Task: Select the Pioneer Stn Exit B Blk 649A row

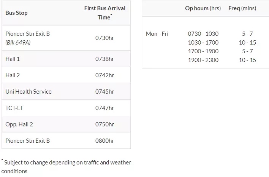Action: coord(66,38)
